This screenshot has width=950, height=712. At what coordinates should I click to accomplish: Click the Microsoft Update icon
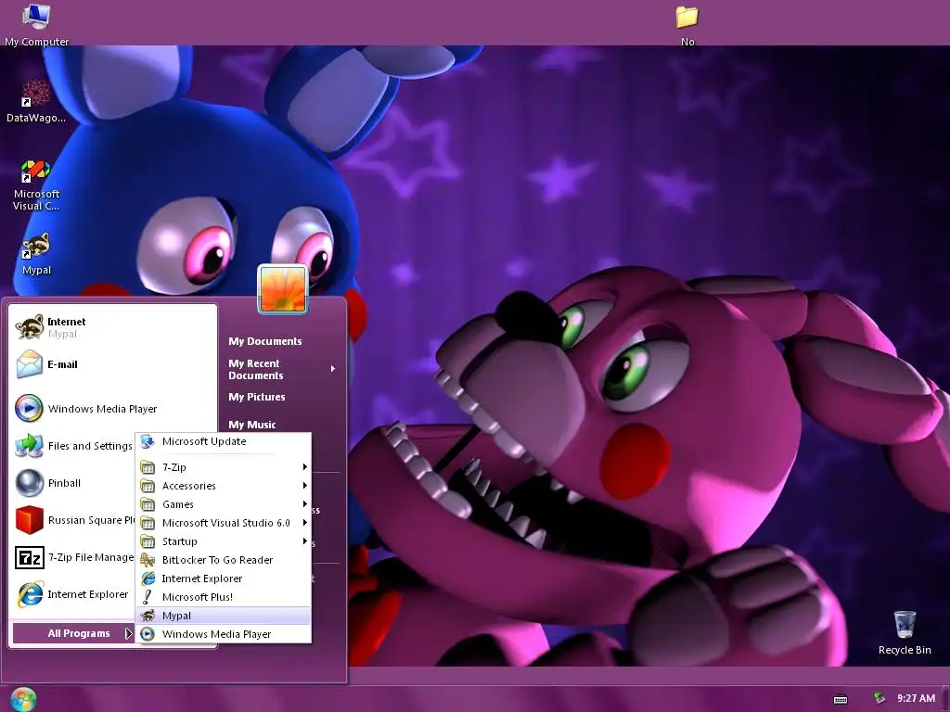tap(148, 441)
